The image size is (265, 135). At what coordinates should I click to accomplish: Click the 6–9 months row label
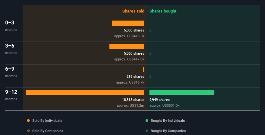11,72
